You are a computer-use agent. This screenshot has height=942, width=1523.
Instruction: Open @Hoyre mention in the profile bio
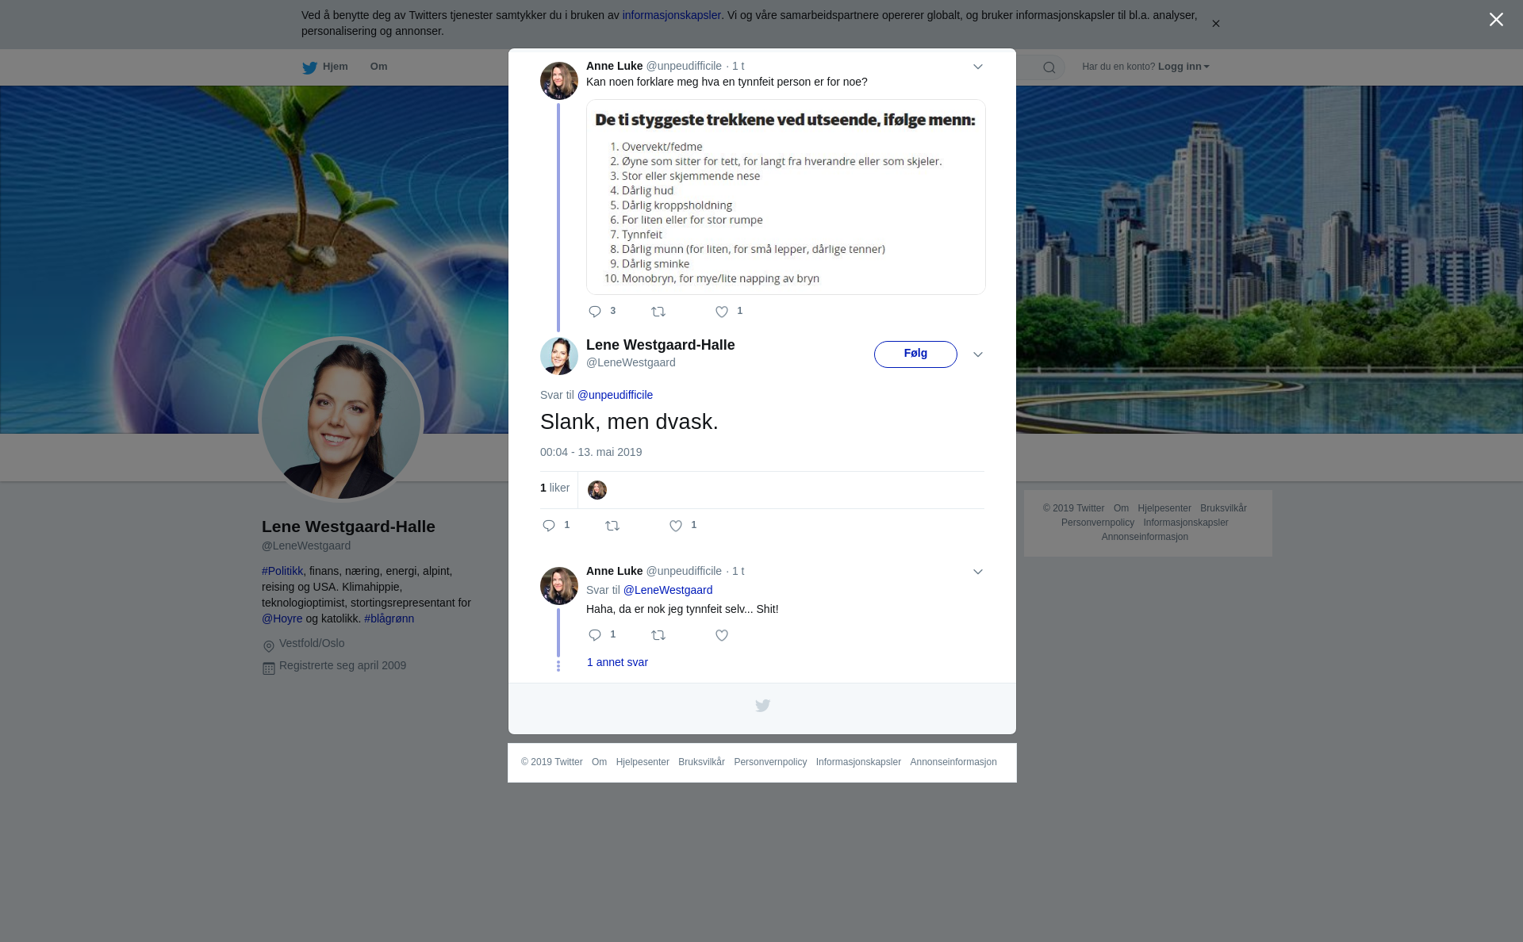(282, 618)
